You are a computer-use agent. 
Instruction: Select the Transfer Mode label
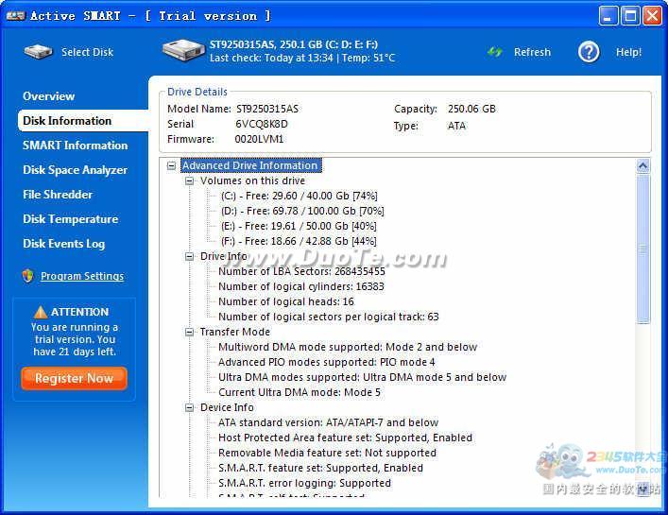tap(234, 332)
